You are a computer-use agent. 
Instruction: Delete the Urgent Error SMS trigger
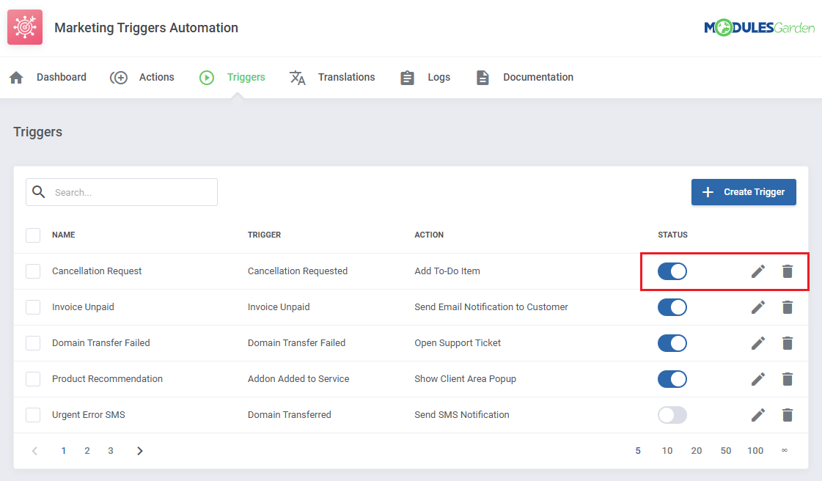[788, 415]
